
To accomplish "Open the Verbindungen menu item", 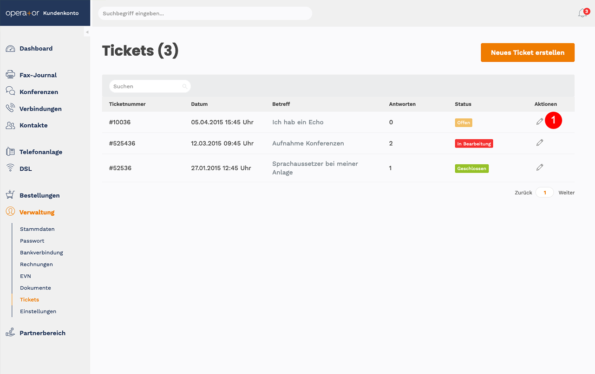I will pyautogui.click(x=40, y=109).
